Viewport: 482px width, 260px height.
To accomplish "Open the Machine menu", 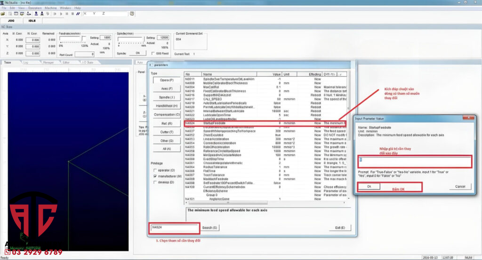I will coord(50,8).
